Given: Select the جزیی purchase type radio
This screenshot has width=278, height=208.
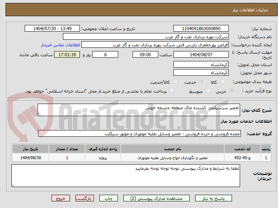Looking at the screenshot, I should tap(232, 91).
